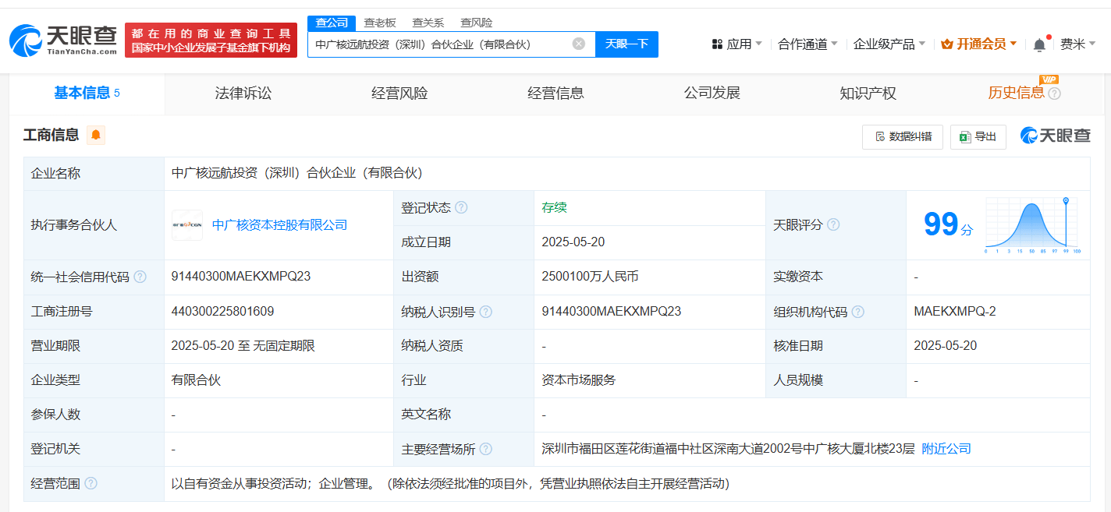
Task: Click the TianYanCha logo at top left
Action: point(63,40)
